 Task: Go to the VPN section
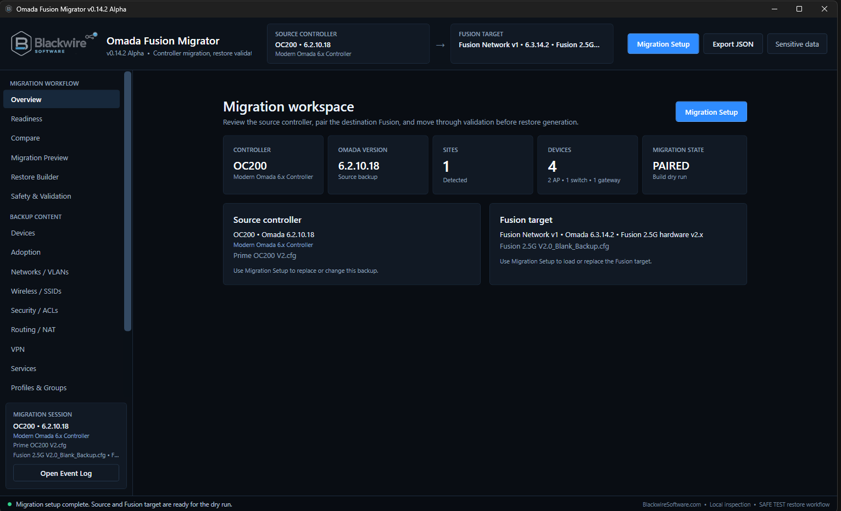[62, 349]
